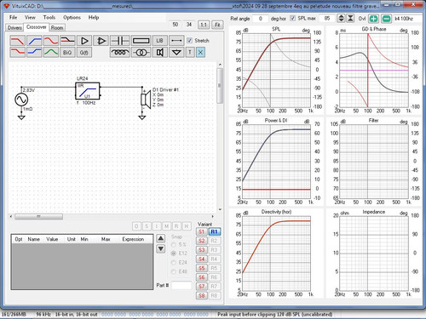Insert a G(f) transfer function block
426x319 pixels.
(x=84, y=52)
